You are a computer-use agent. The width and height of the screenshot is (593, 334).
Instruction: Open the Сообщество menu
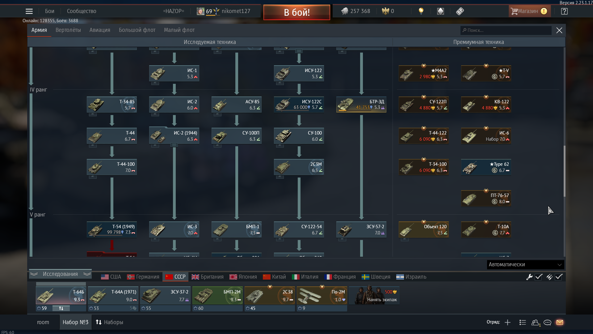(x=82, y=11)
